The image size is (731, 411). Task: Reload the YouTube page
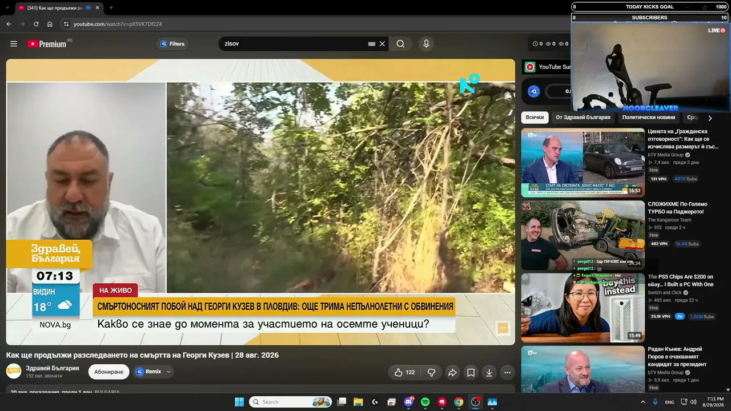[36, 24]
